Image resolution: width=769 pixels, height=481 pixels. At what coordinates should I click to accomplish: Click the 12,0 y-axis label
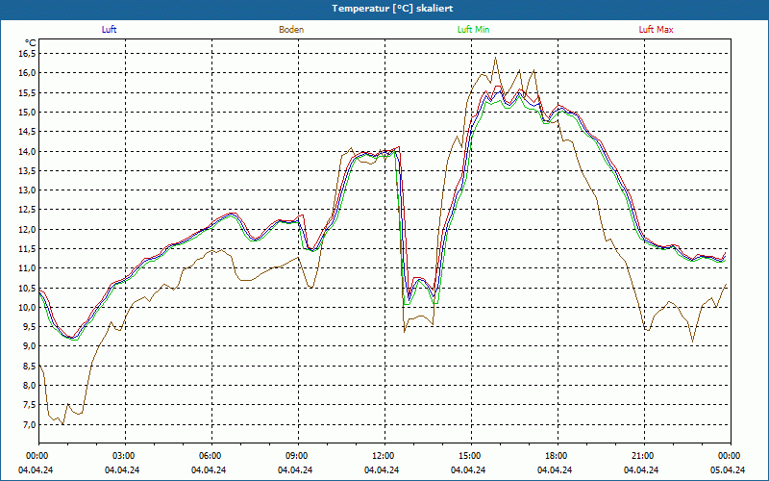pyautogui.click(x=28, y=229)
